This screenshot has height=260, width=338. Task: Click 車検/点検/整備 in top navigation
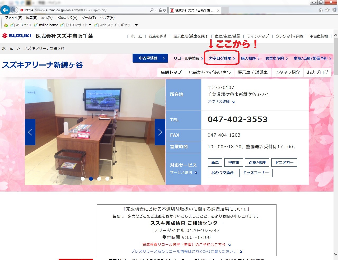point(227,36)
